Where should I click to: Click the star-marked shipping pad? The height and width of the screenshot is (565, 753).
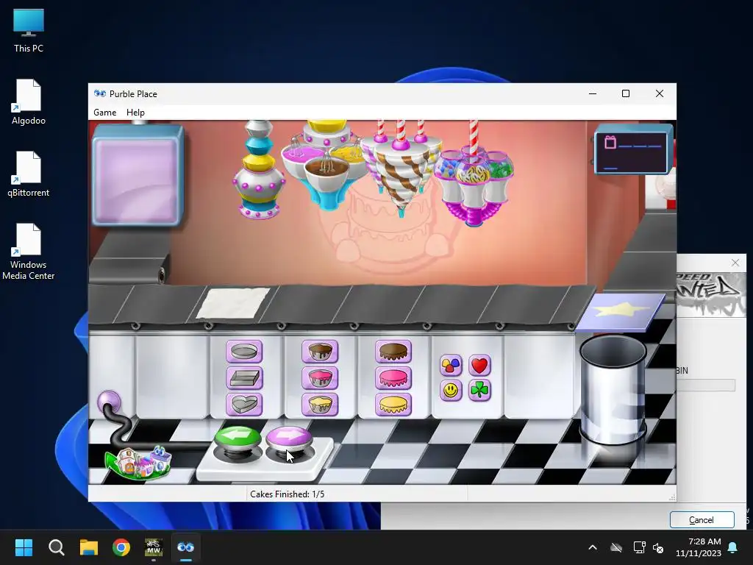[x=621, y=312]
